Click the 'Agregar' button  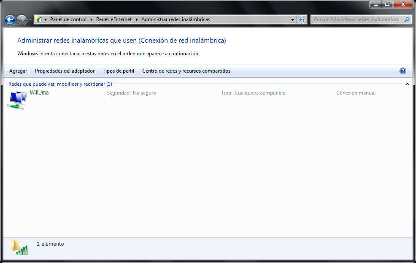pos(17,71)
